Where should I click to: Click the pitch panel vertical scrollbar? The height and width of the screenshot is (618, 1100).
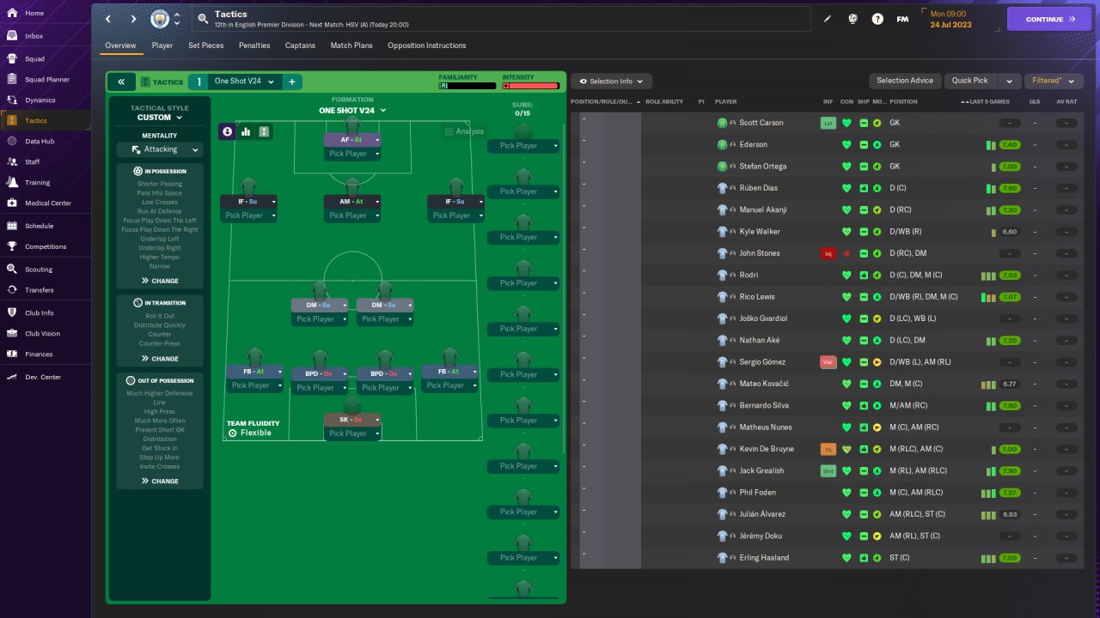[x=564, y=288]
